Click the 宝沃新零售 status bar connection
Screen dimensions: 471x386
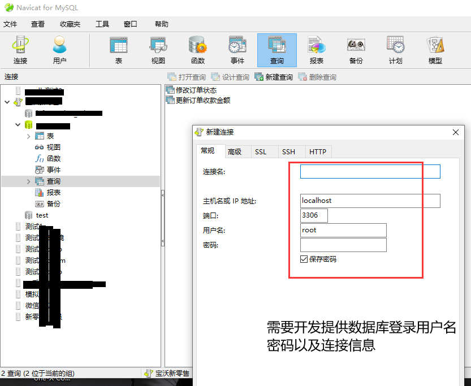[167, 374]
